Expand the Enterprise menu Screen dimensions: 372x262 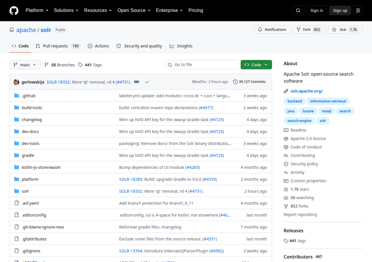click(x=169, y=11)
